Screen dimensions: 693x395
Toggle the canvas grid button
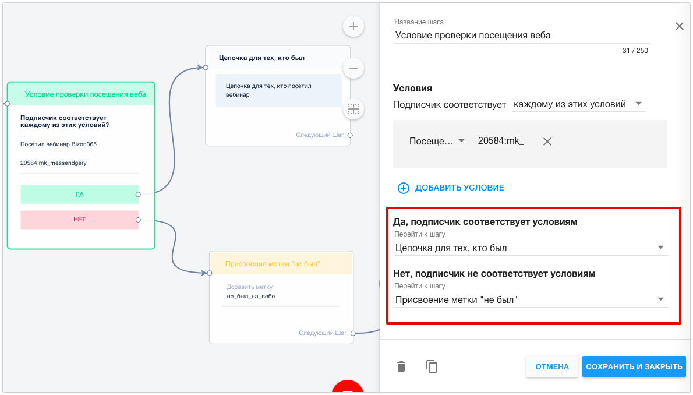pos(353,109)
